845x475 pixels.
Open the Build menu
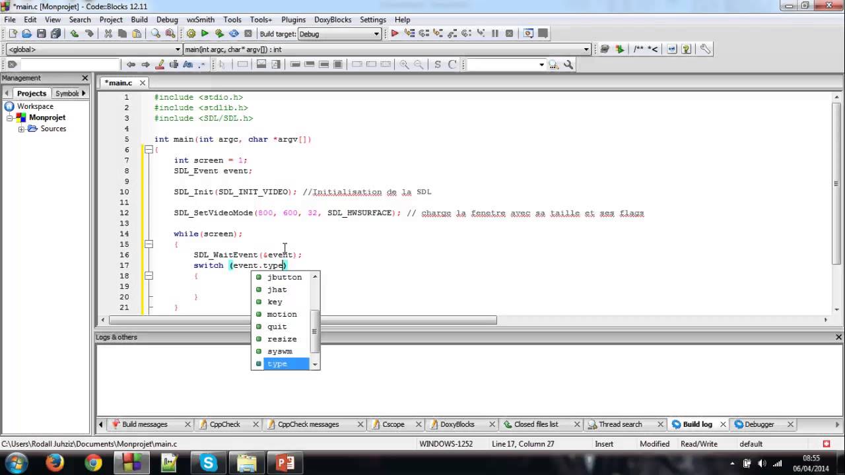139,20
